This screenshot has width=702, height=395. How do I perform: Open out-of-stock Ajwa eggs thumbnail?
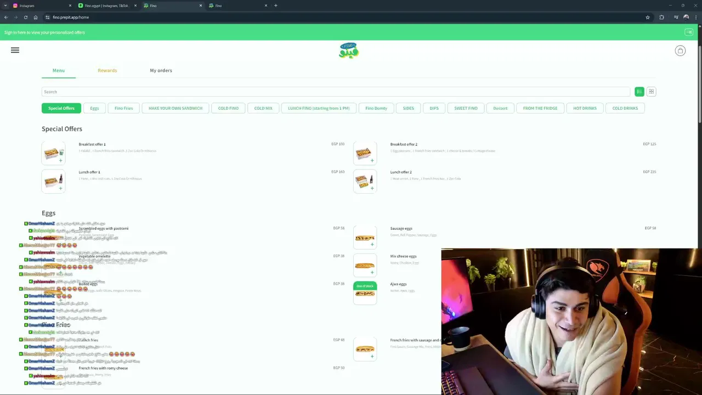[365, 293]
